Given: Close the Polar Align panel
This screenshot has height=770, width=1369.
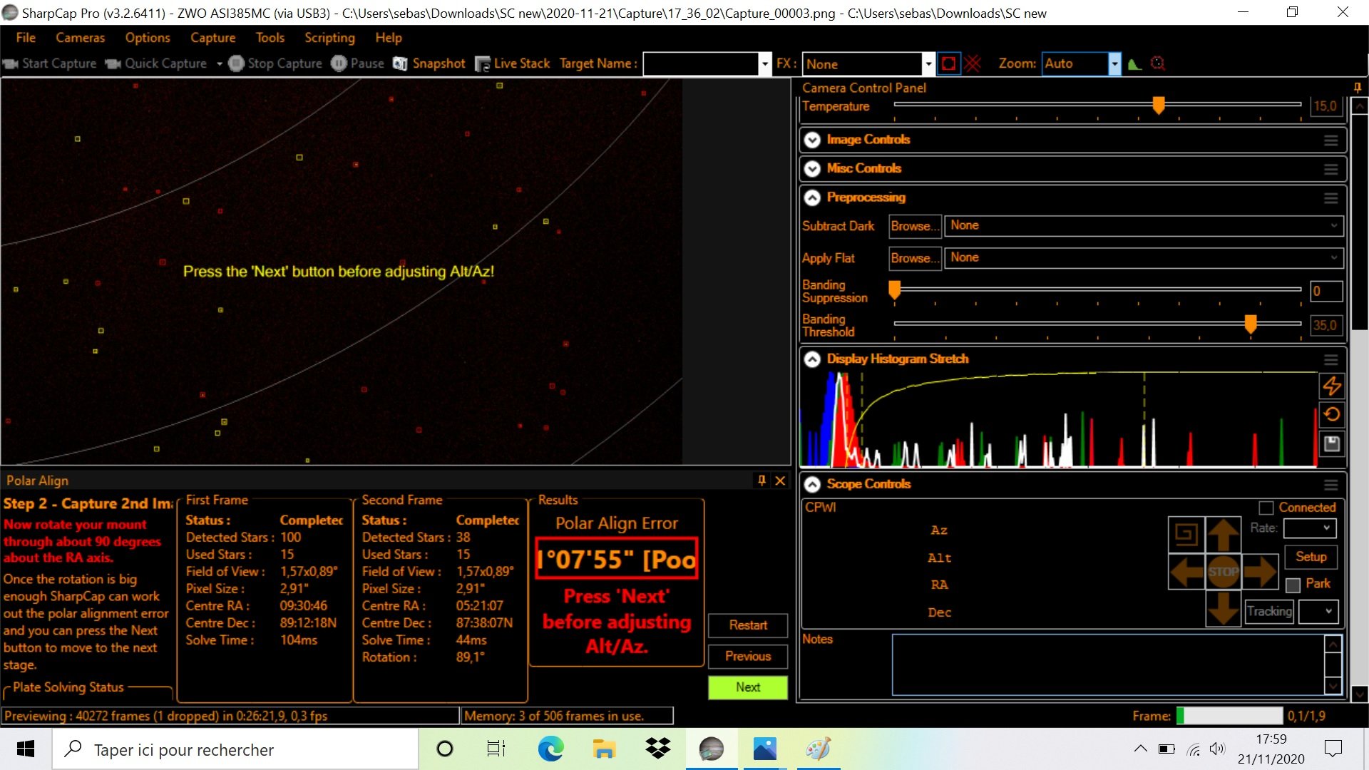Looking at the screenshot, I should (x=780, y=481).
